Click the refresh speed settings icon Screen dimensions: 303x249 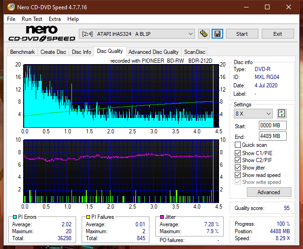point(282,113)
